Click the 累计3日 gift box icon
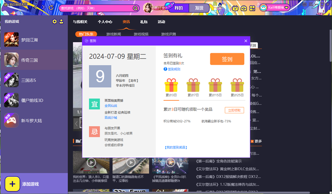Image resolution: width=332 pixels, height=194 pixels. coord(171,85)
